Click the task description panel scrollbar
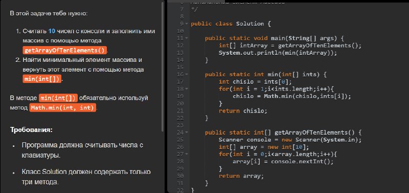This screenshot has width=409, height=193. (x=163, y=67)
